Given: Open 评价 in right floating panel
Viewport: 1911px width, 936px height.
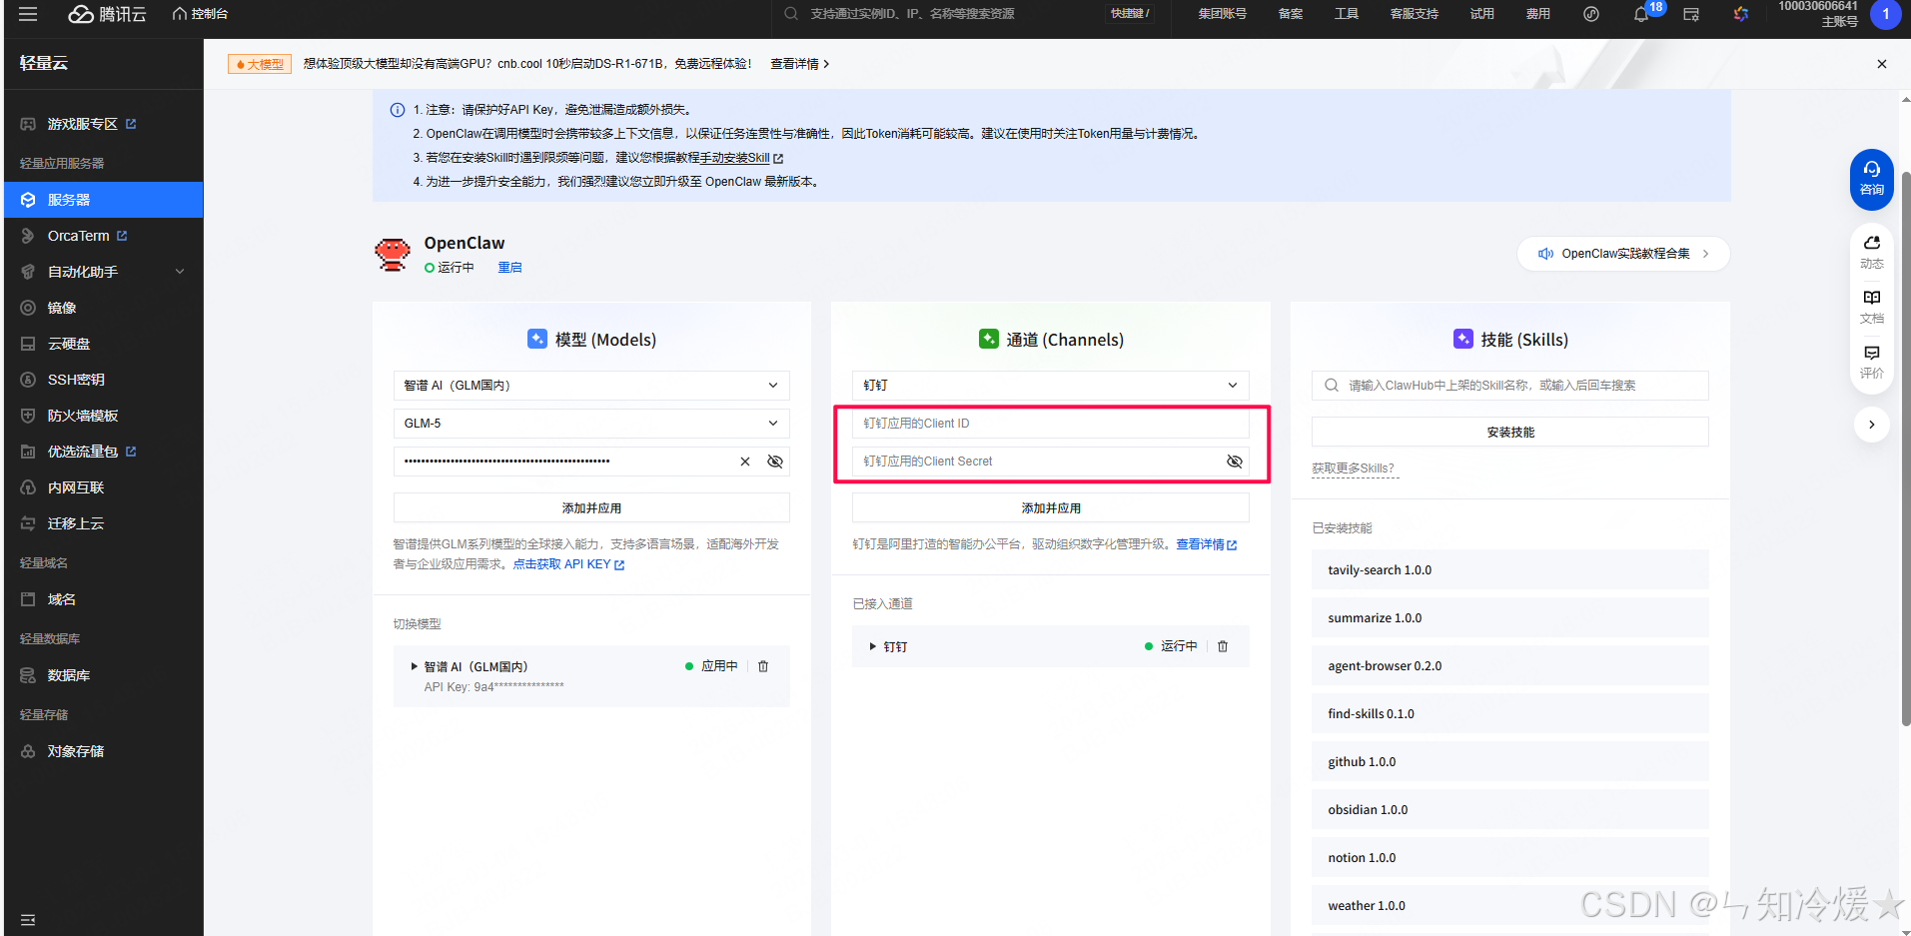Looking at the screenshot, I should pos(1871,362).
